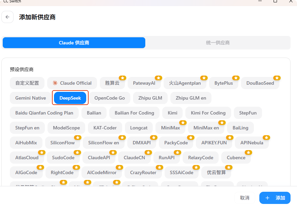Choose SSSAiCode provider

pyautogui.click(x=182, y=172)
